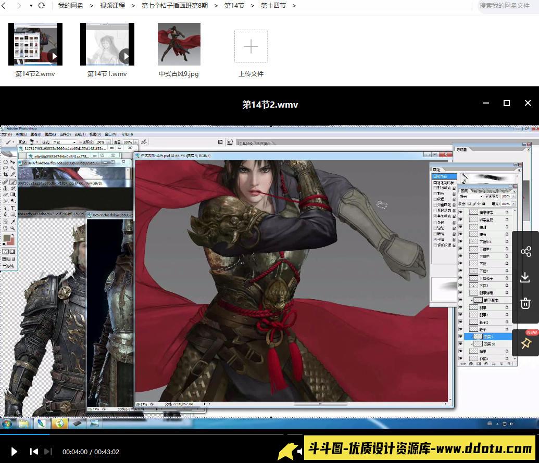Viewport: 539px width, 463px height.
Task: Toggle the 平滑 brush checkbox
Action: coord(435,239)
